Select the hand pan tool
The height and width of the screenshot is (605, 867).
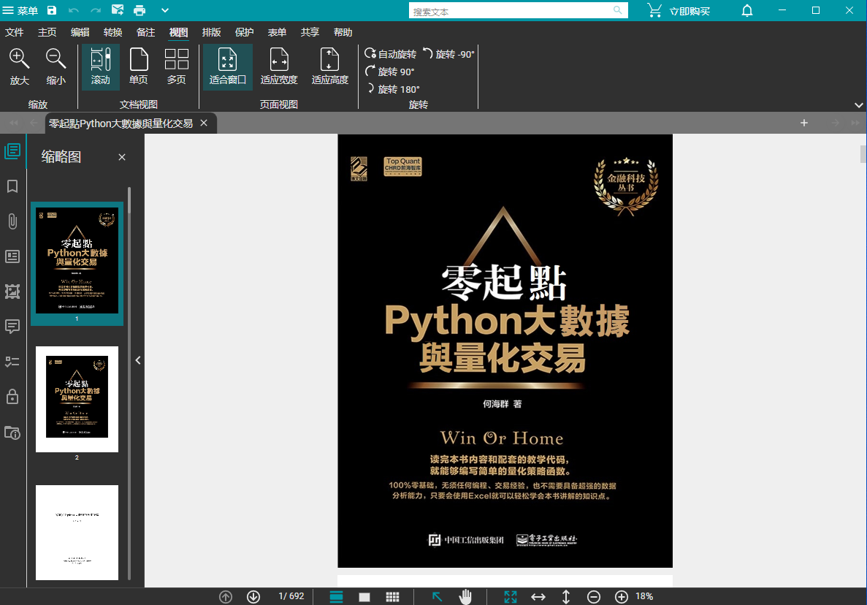(465, 597)
